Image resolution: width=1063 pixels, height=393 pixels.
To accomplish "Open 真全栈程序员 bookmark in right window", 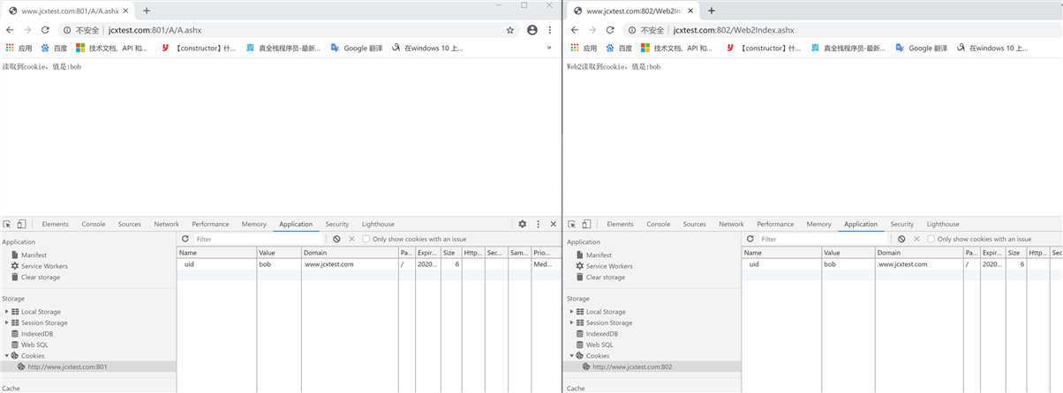I will point(848,48).
